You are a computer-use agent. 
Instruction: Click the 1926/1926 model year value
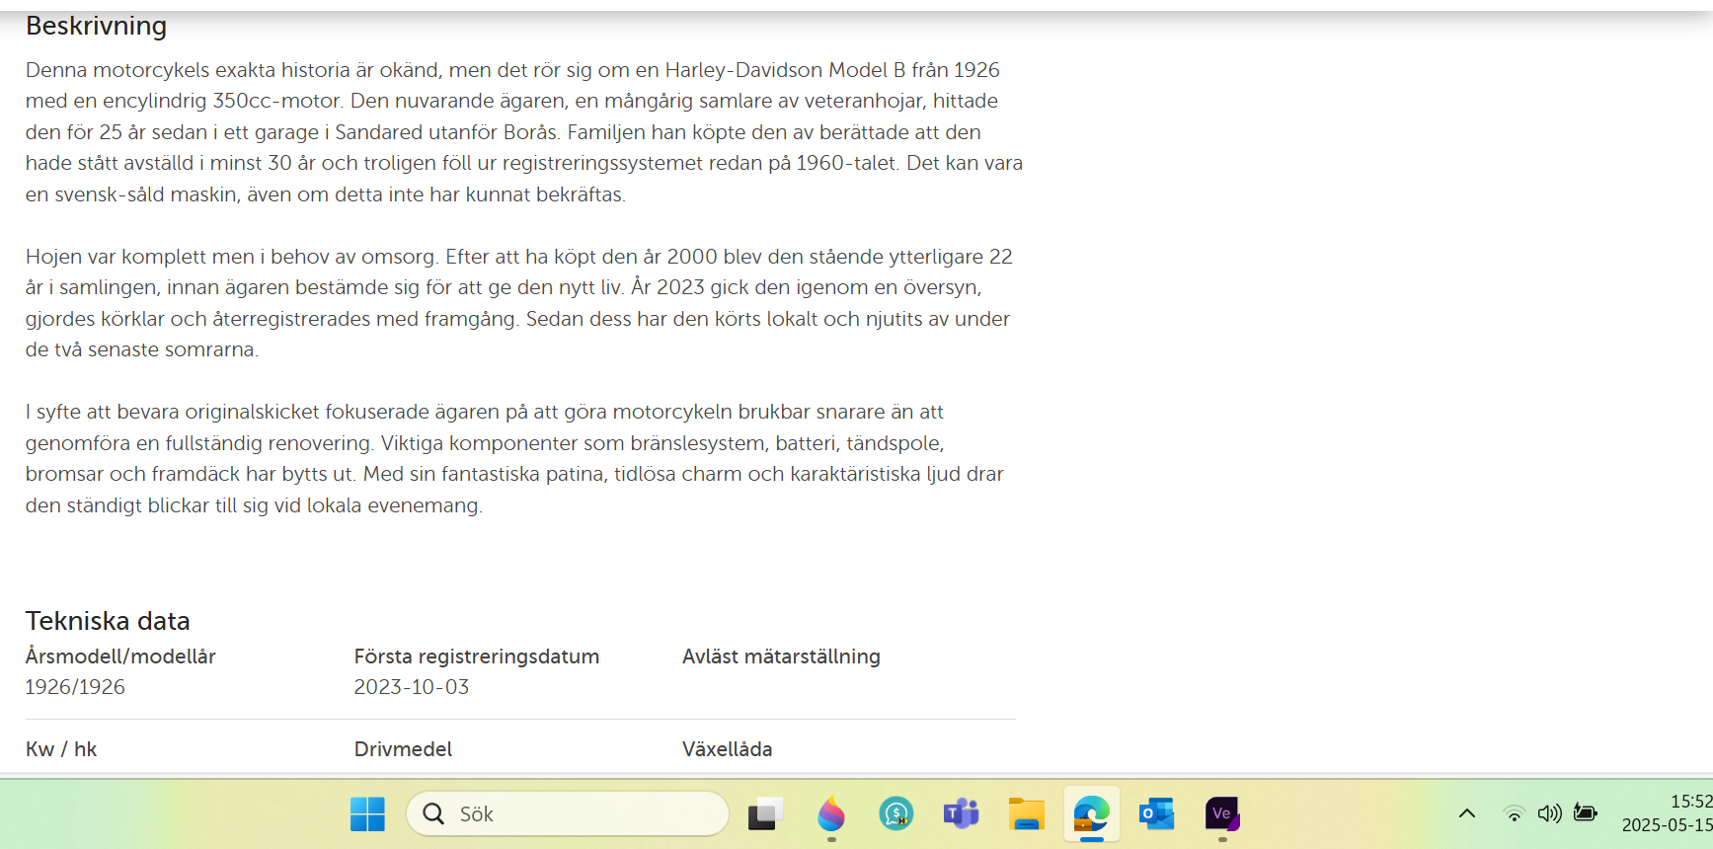tap(75, 687)
